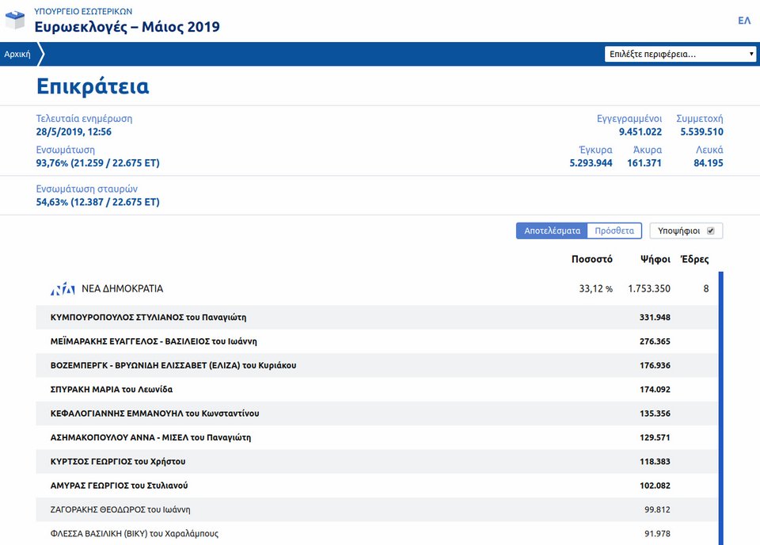Open the Επιλέξτε περιφέρεια dropdown
760x545 pixels.
[x=679, y=54]
